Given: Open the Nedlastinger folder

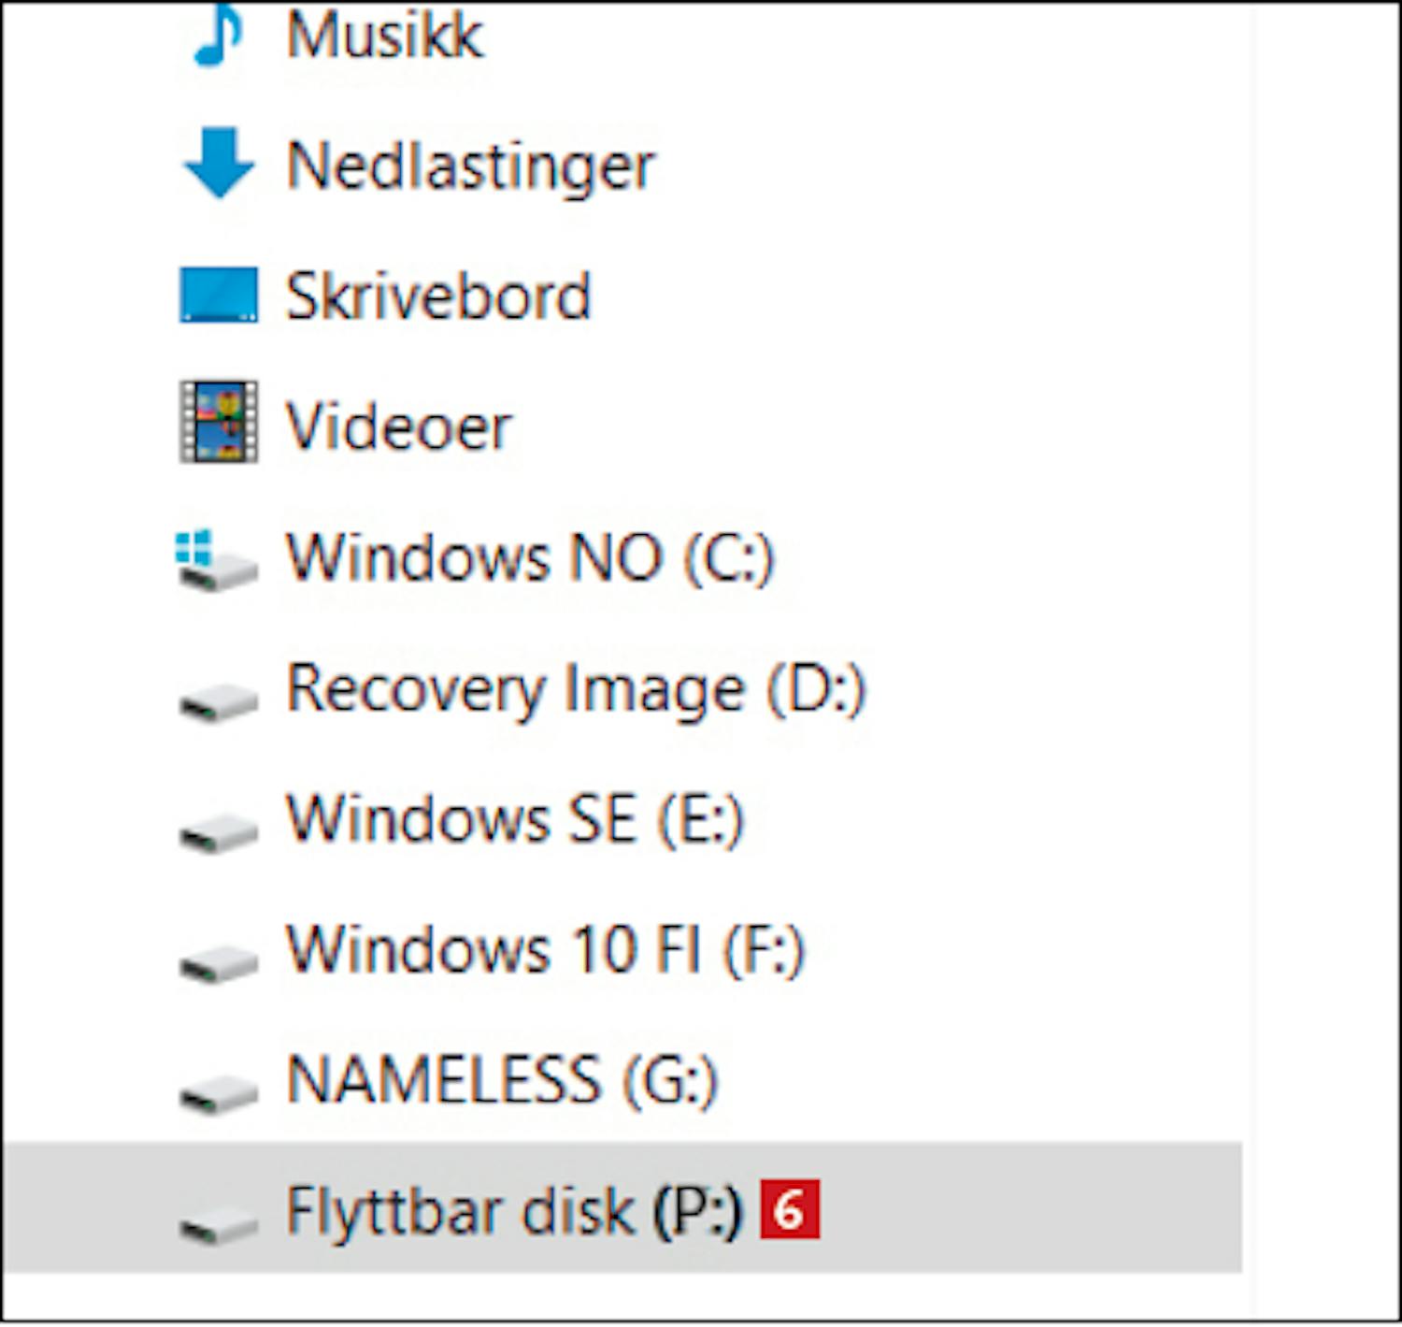Looking at the screenshot, I should [x=470, y=166].
